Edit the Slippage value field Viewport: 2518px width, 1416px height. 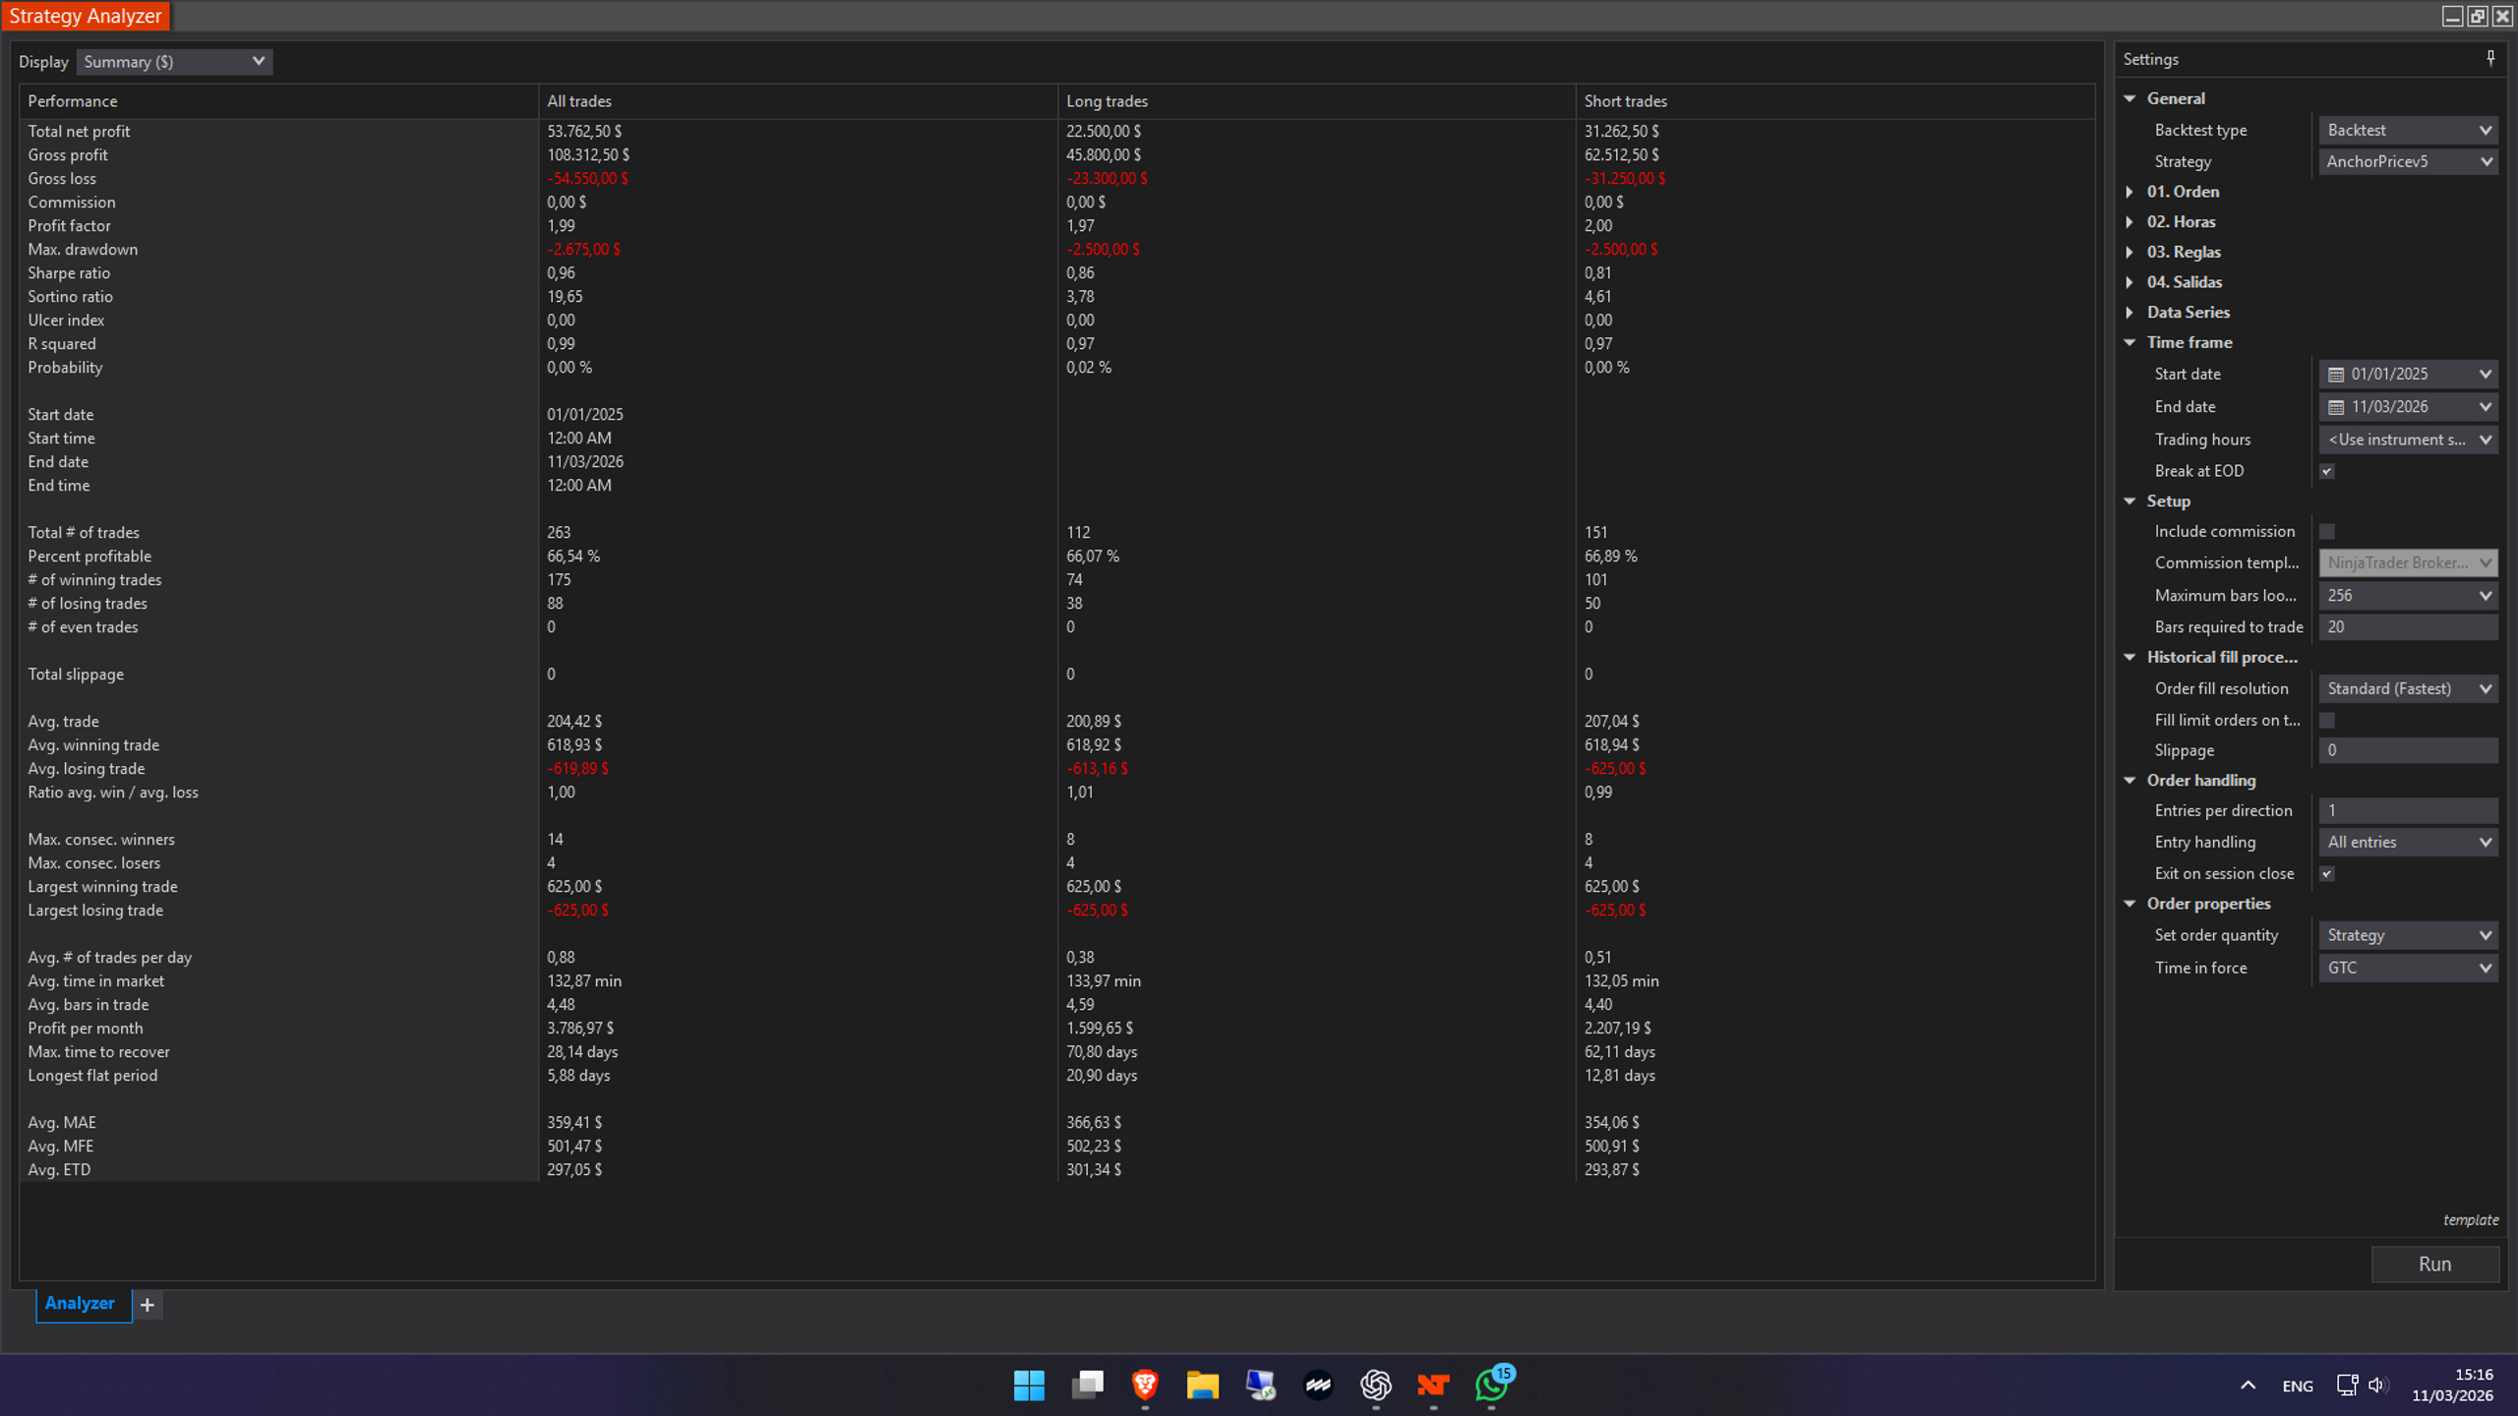(x=2408, y=751)
